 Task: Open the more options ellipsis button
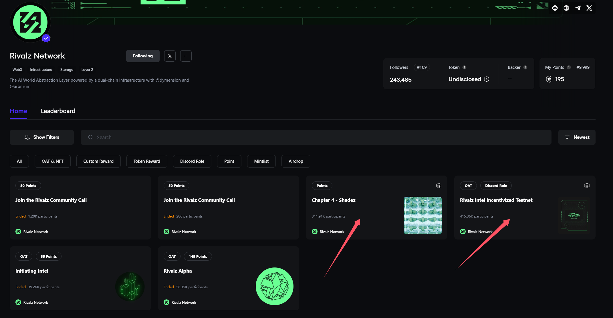(186, 56)
